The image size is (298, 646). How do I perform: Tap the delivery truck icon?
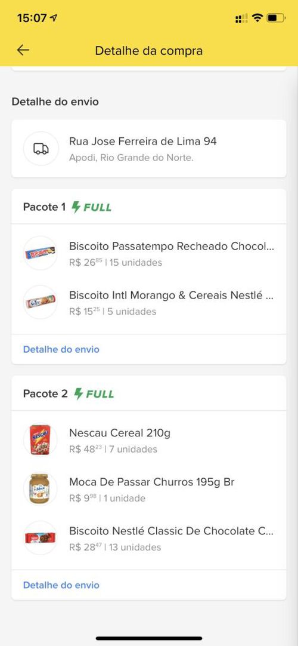[41, 149]
